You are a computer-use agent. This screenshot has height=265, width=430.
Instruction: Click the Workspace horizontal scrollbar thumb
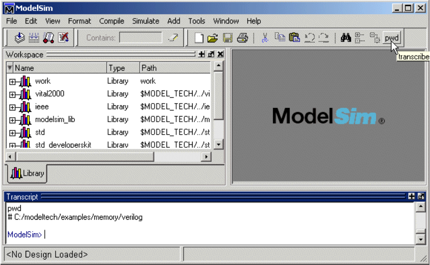[x=85, y=156]
